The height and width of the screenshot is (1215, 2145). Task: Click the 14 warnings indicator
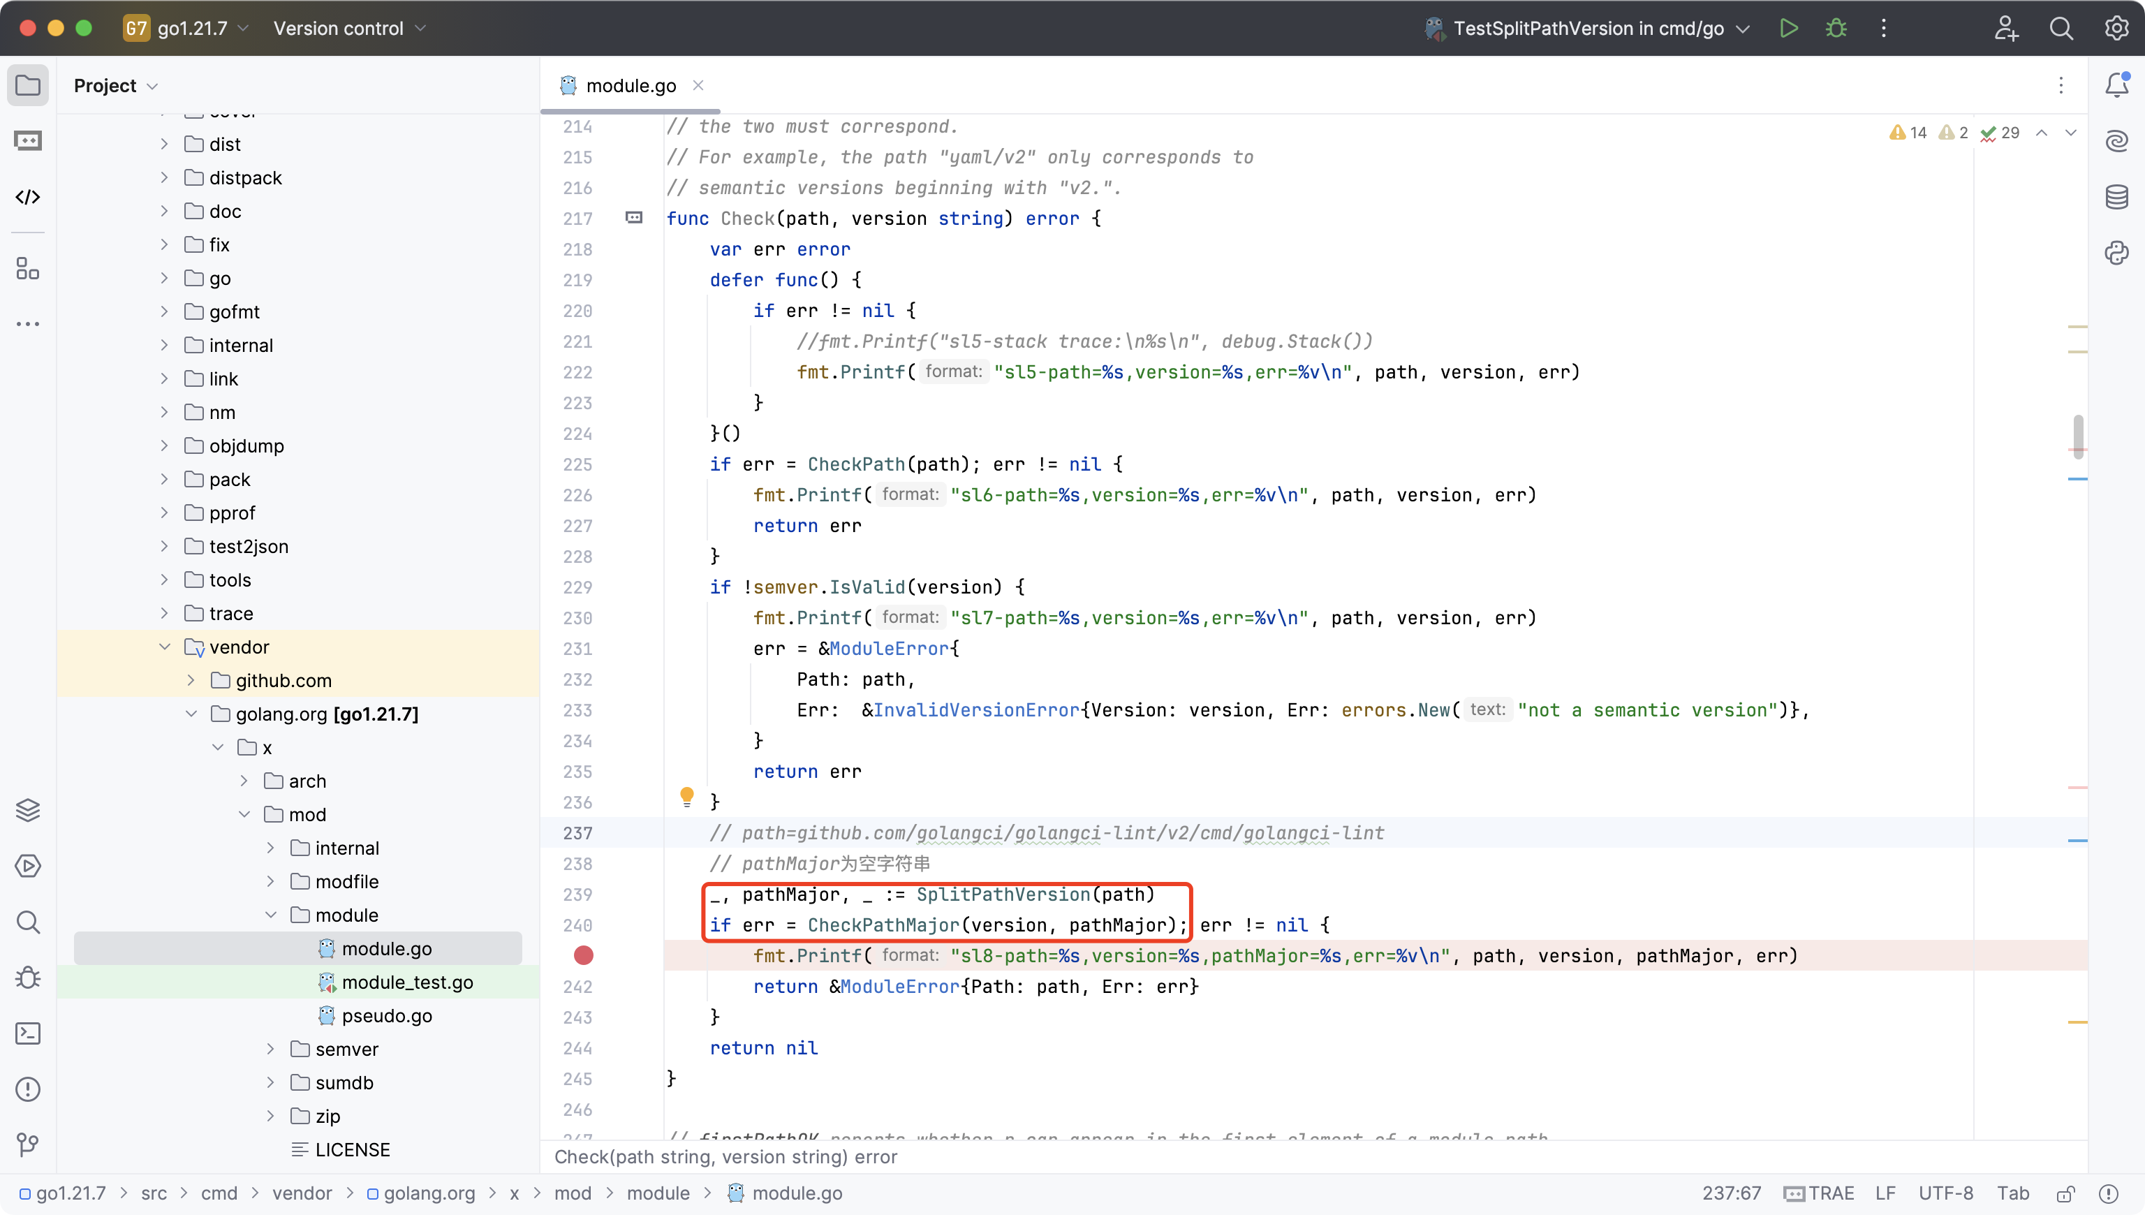point(1908,133)
